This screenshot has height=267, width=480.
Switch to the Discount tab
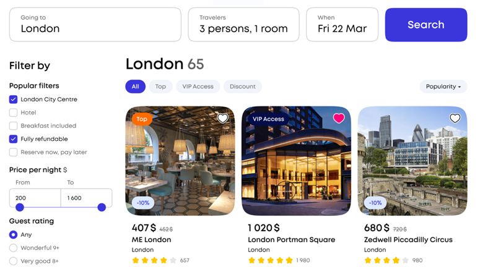point(242,87)
